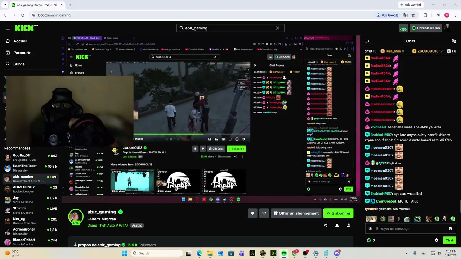The width and height of the screenshot is (461, 259).
Task: Toggle stream notification bell
Action: click(252, 213)
